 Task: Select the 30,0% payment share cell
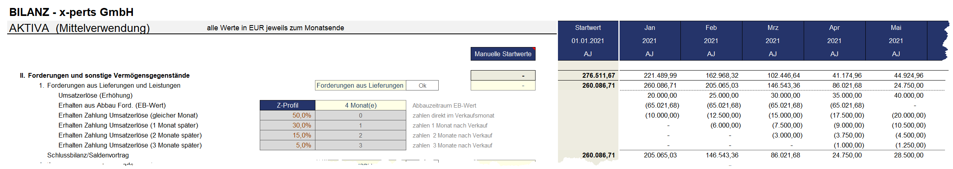287,125
